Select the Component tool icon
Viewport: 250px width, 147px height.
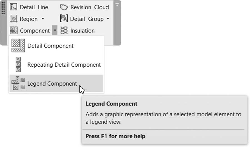tap(14, 30)
